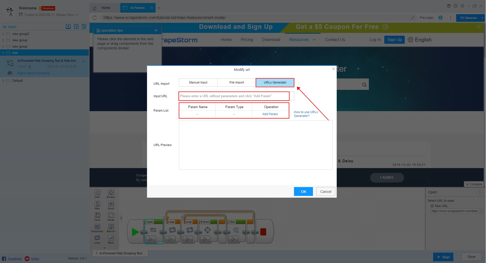Reload the page with the refresh icon
Viewport: 486px width, 263px height.
(95, 18)
